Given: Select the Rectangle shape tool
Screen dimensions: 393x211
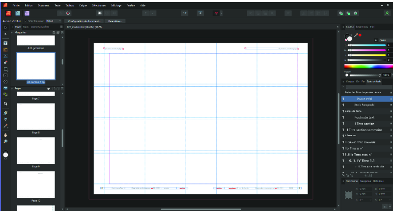Looking at the screenshot, I should (5, 69).
